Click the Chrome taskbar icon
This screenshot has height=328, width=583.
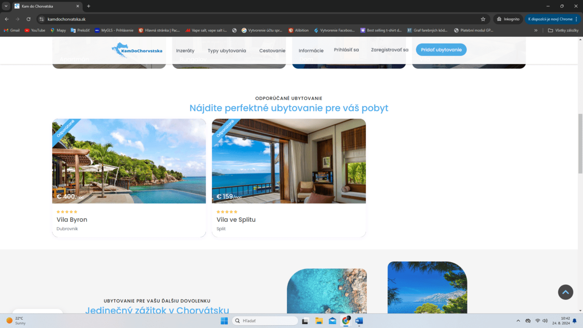[x=346, y=321]
